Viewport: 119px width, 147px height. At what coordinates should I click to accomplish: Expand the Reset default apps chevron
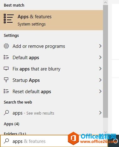pos(100,91)
